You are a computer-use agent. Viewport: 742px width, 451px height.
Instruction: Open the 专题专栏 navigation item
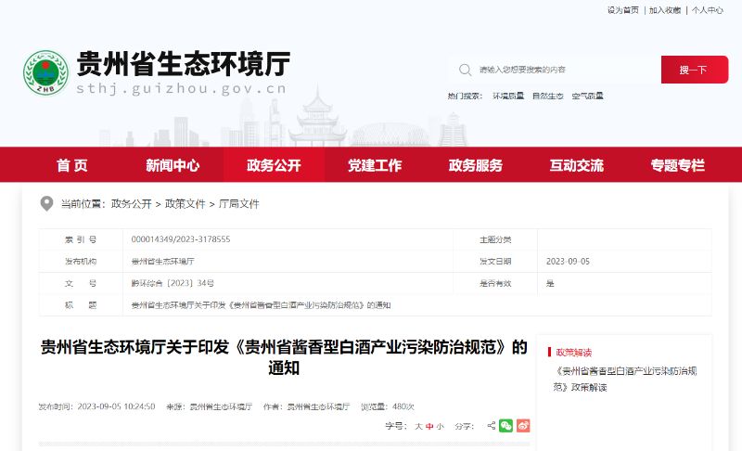coord(677,165)
